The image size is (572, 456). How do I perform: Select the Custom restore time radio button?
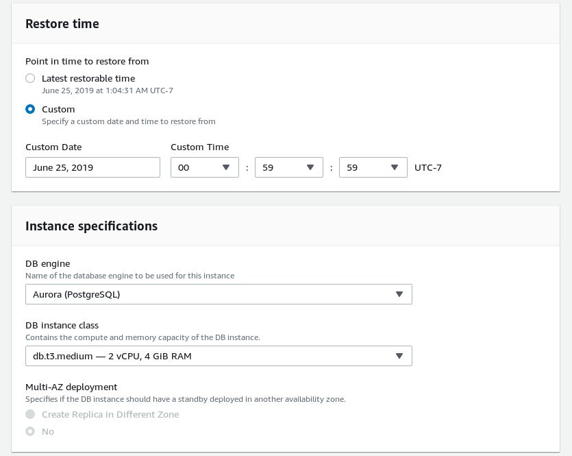point(30,109)
